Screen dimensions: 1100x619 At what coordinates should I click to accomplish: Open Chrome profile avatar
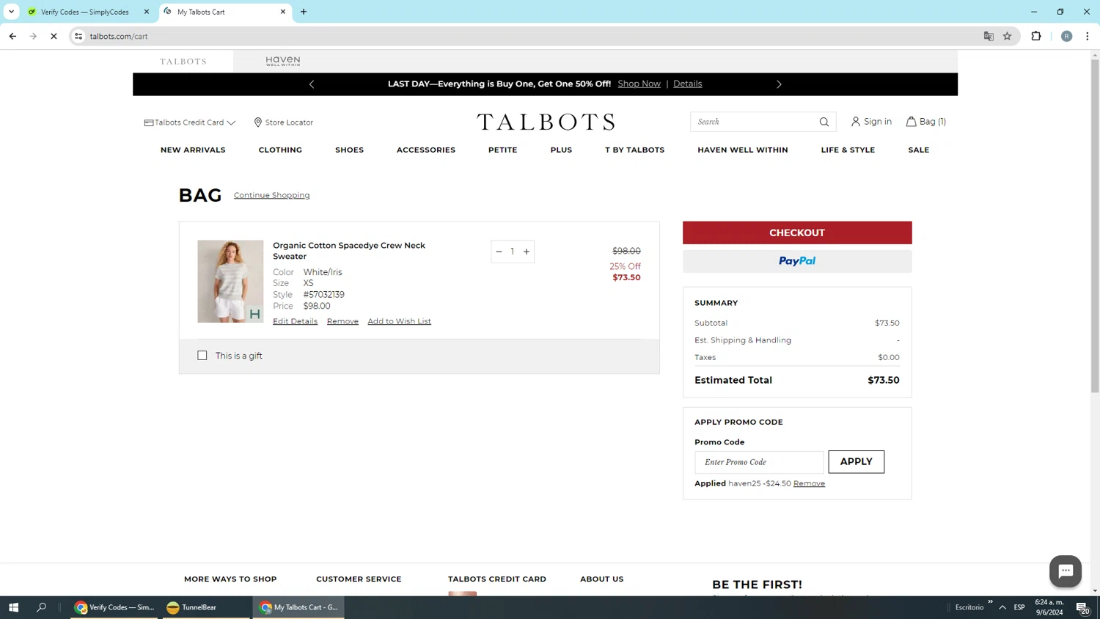[x=1066, y=36]
